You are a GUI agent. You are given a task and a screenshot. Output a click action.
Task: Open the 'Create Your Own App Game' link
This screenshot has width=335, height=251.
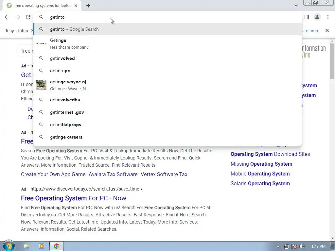[53, 175]
